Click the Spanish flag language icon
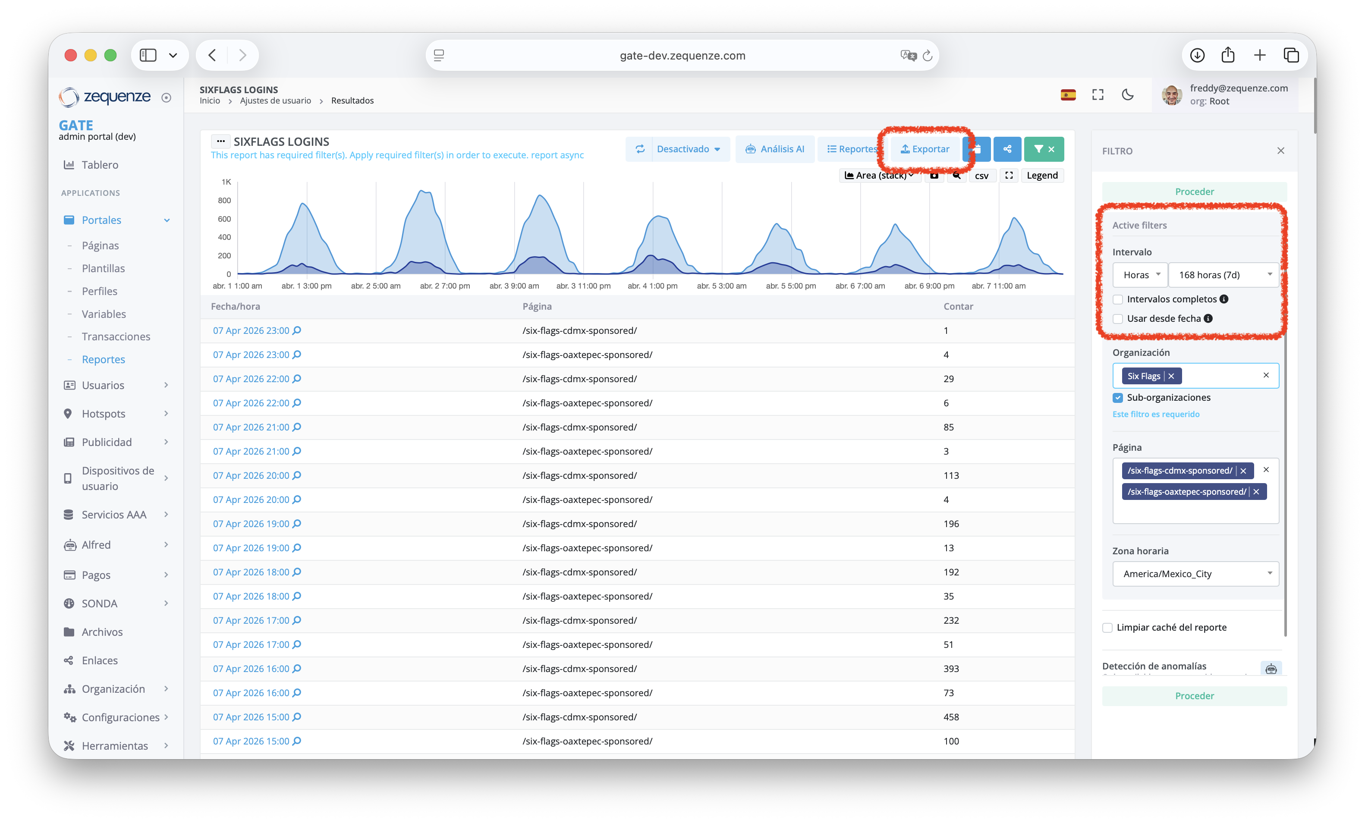The width and height of the screenshot is (1365, 823). (x=1068, y=95)
